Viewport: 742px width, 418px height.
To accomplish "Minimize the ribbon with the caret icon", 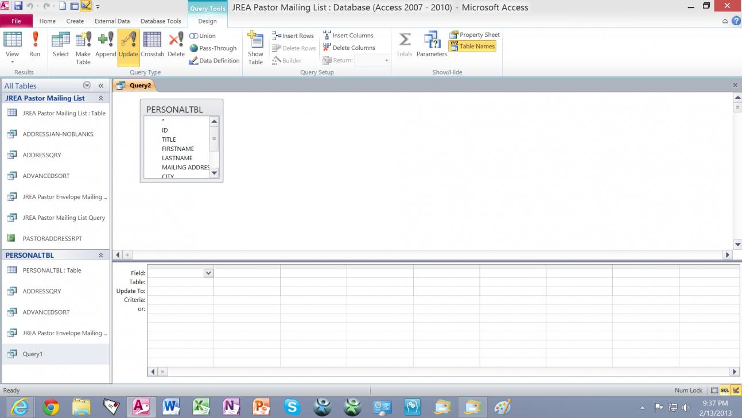I will coord(725,21).
